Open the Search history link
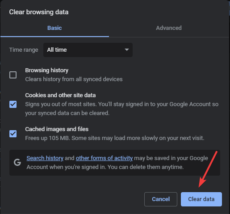Screen dimensions: 230x214 click(45, 158)
